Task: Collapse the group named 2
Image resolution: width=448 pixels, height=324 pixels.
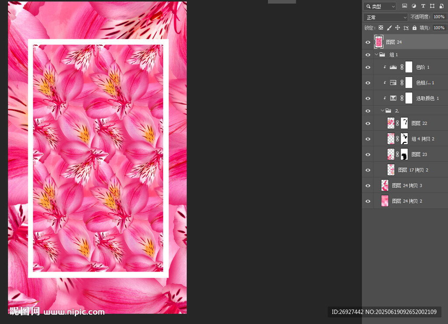Action: point(382,111)
